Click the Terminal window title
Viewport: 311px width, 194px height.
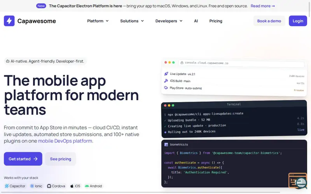coord(234,104)
